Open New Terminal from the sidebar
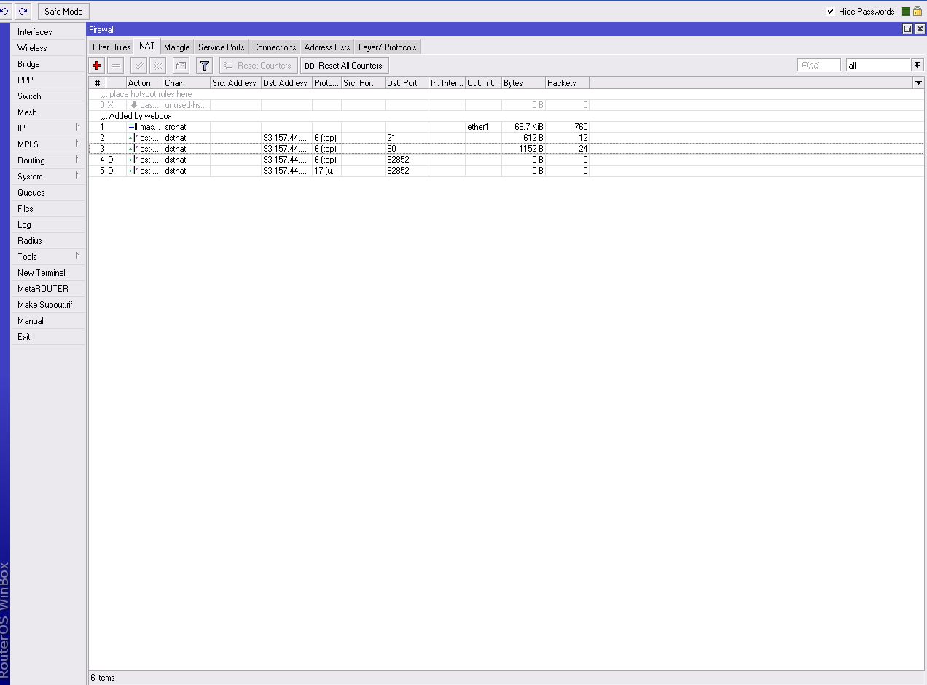This screenshot has height=685, width=927. click(x=48, y=272)
